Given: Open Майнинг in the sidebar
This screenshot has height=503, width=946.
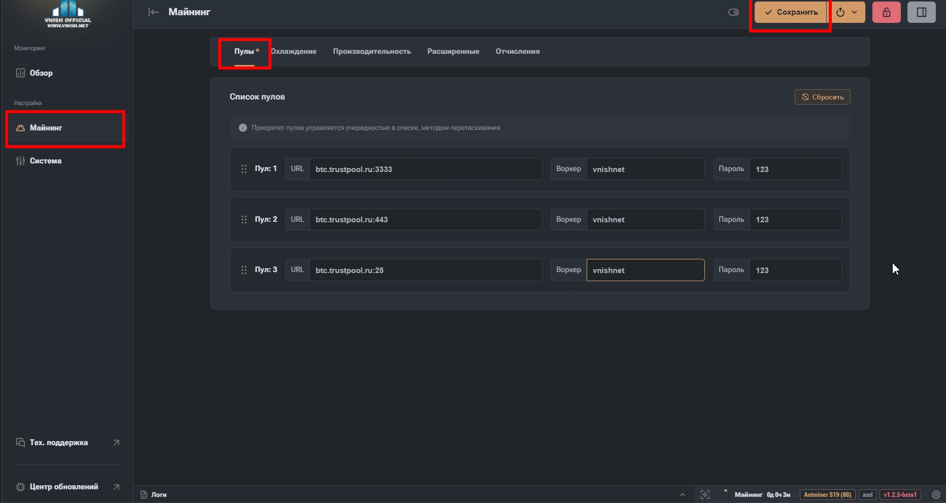Looking at the screenshot, I should coord(67,128).
